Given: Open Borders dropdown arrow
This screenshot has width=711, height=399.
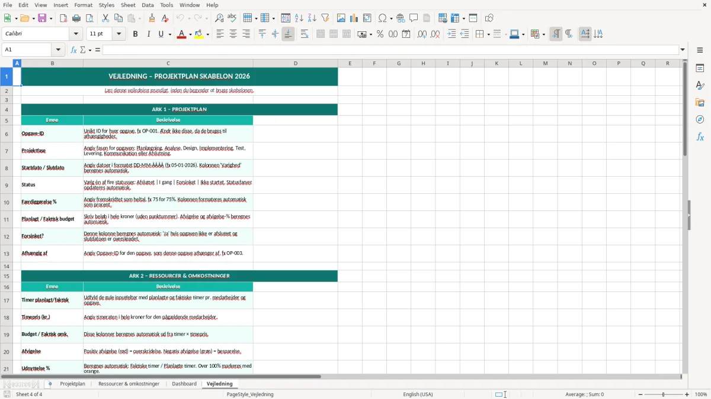Looking at the screenshot, I should click(x=488, y=34).
